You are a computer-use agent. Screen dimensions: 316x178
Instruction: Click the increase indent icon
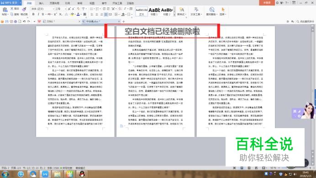tap(108, 9)
